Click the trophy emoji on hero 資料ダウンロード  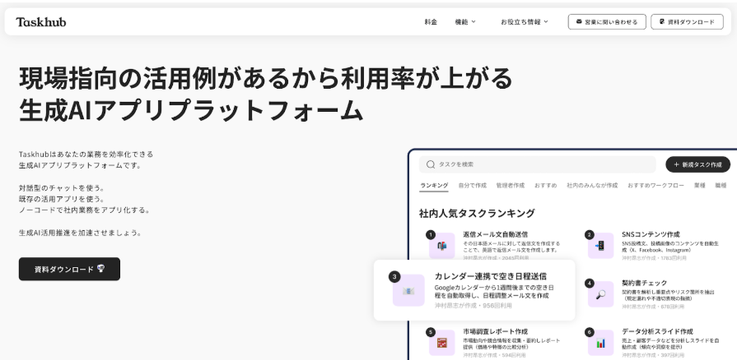coord(100,269)
